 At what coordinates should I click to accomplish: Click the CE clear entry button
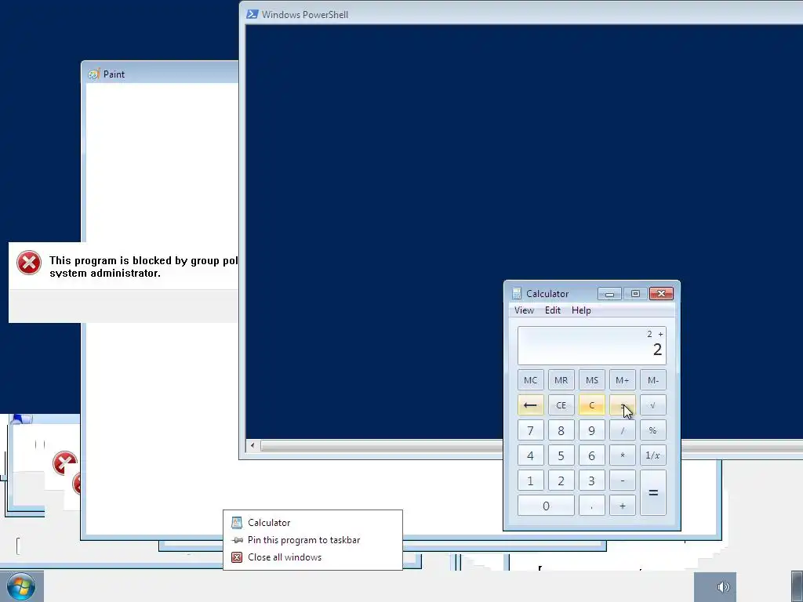(561, 405)
